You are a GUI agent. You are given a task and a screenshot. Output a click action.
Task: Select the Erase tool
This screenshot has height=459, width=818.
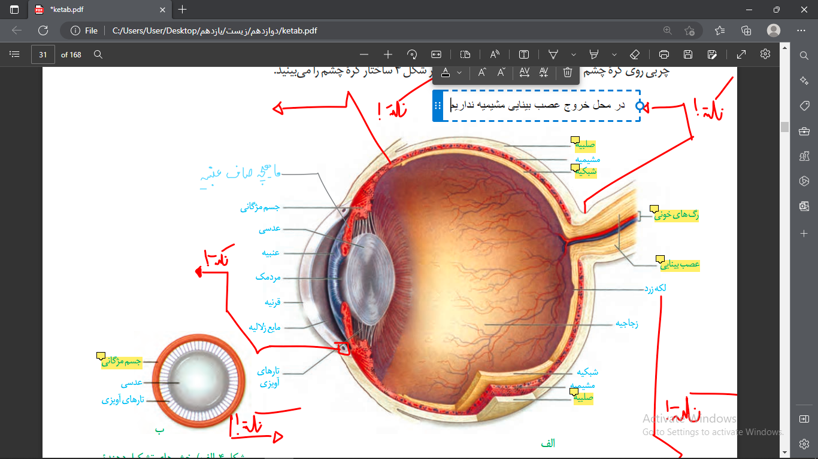tap(635, 54)
